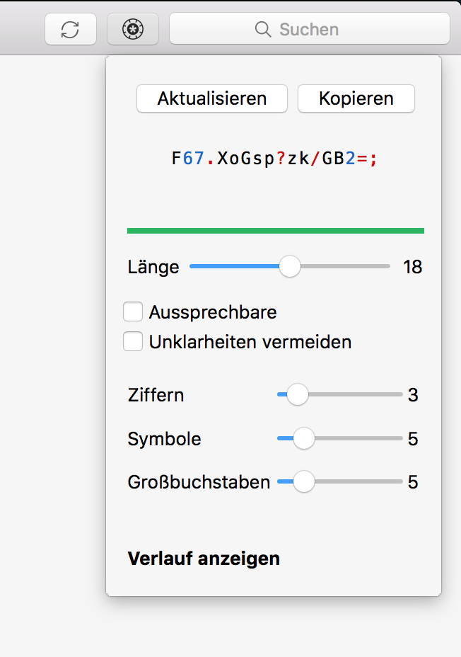Toggle Unklarheiten vermeiden checkbox

pyautogui.click(x=133, y=342)
